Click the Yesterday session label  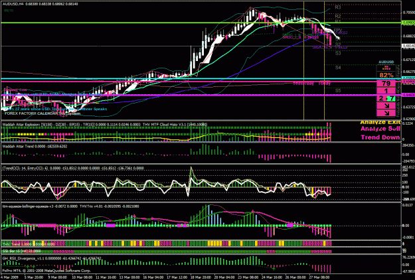(x=303, y=84)
